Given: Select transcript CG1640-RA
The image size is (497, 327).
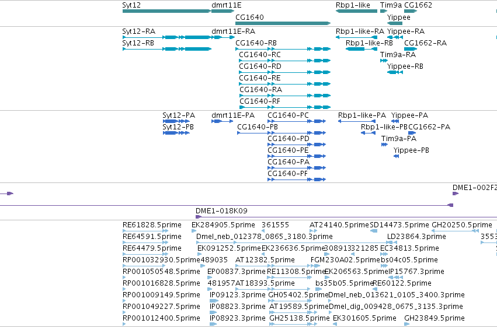Looking at the screenshot, I should pyautogui.click(x=285, y=96).
